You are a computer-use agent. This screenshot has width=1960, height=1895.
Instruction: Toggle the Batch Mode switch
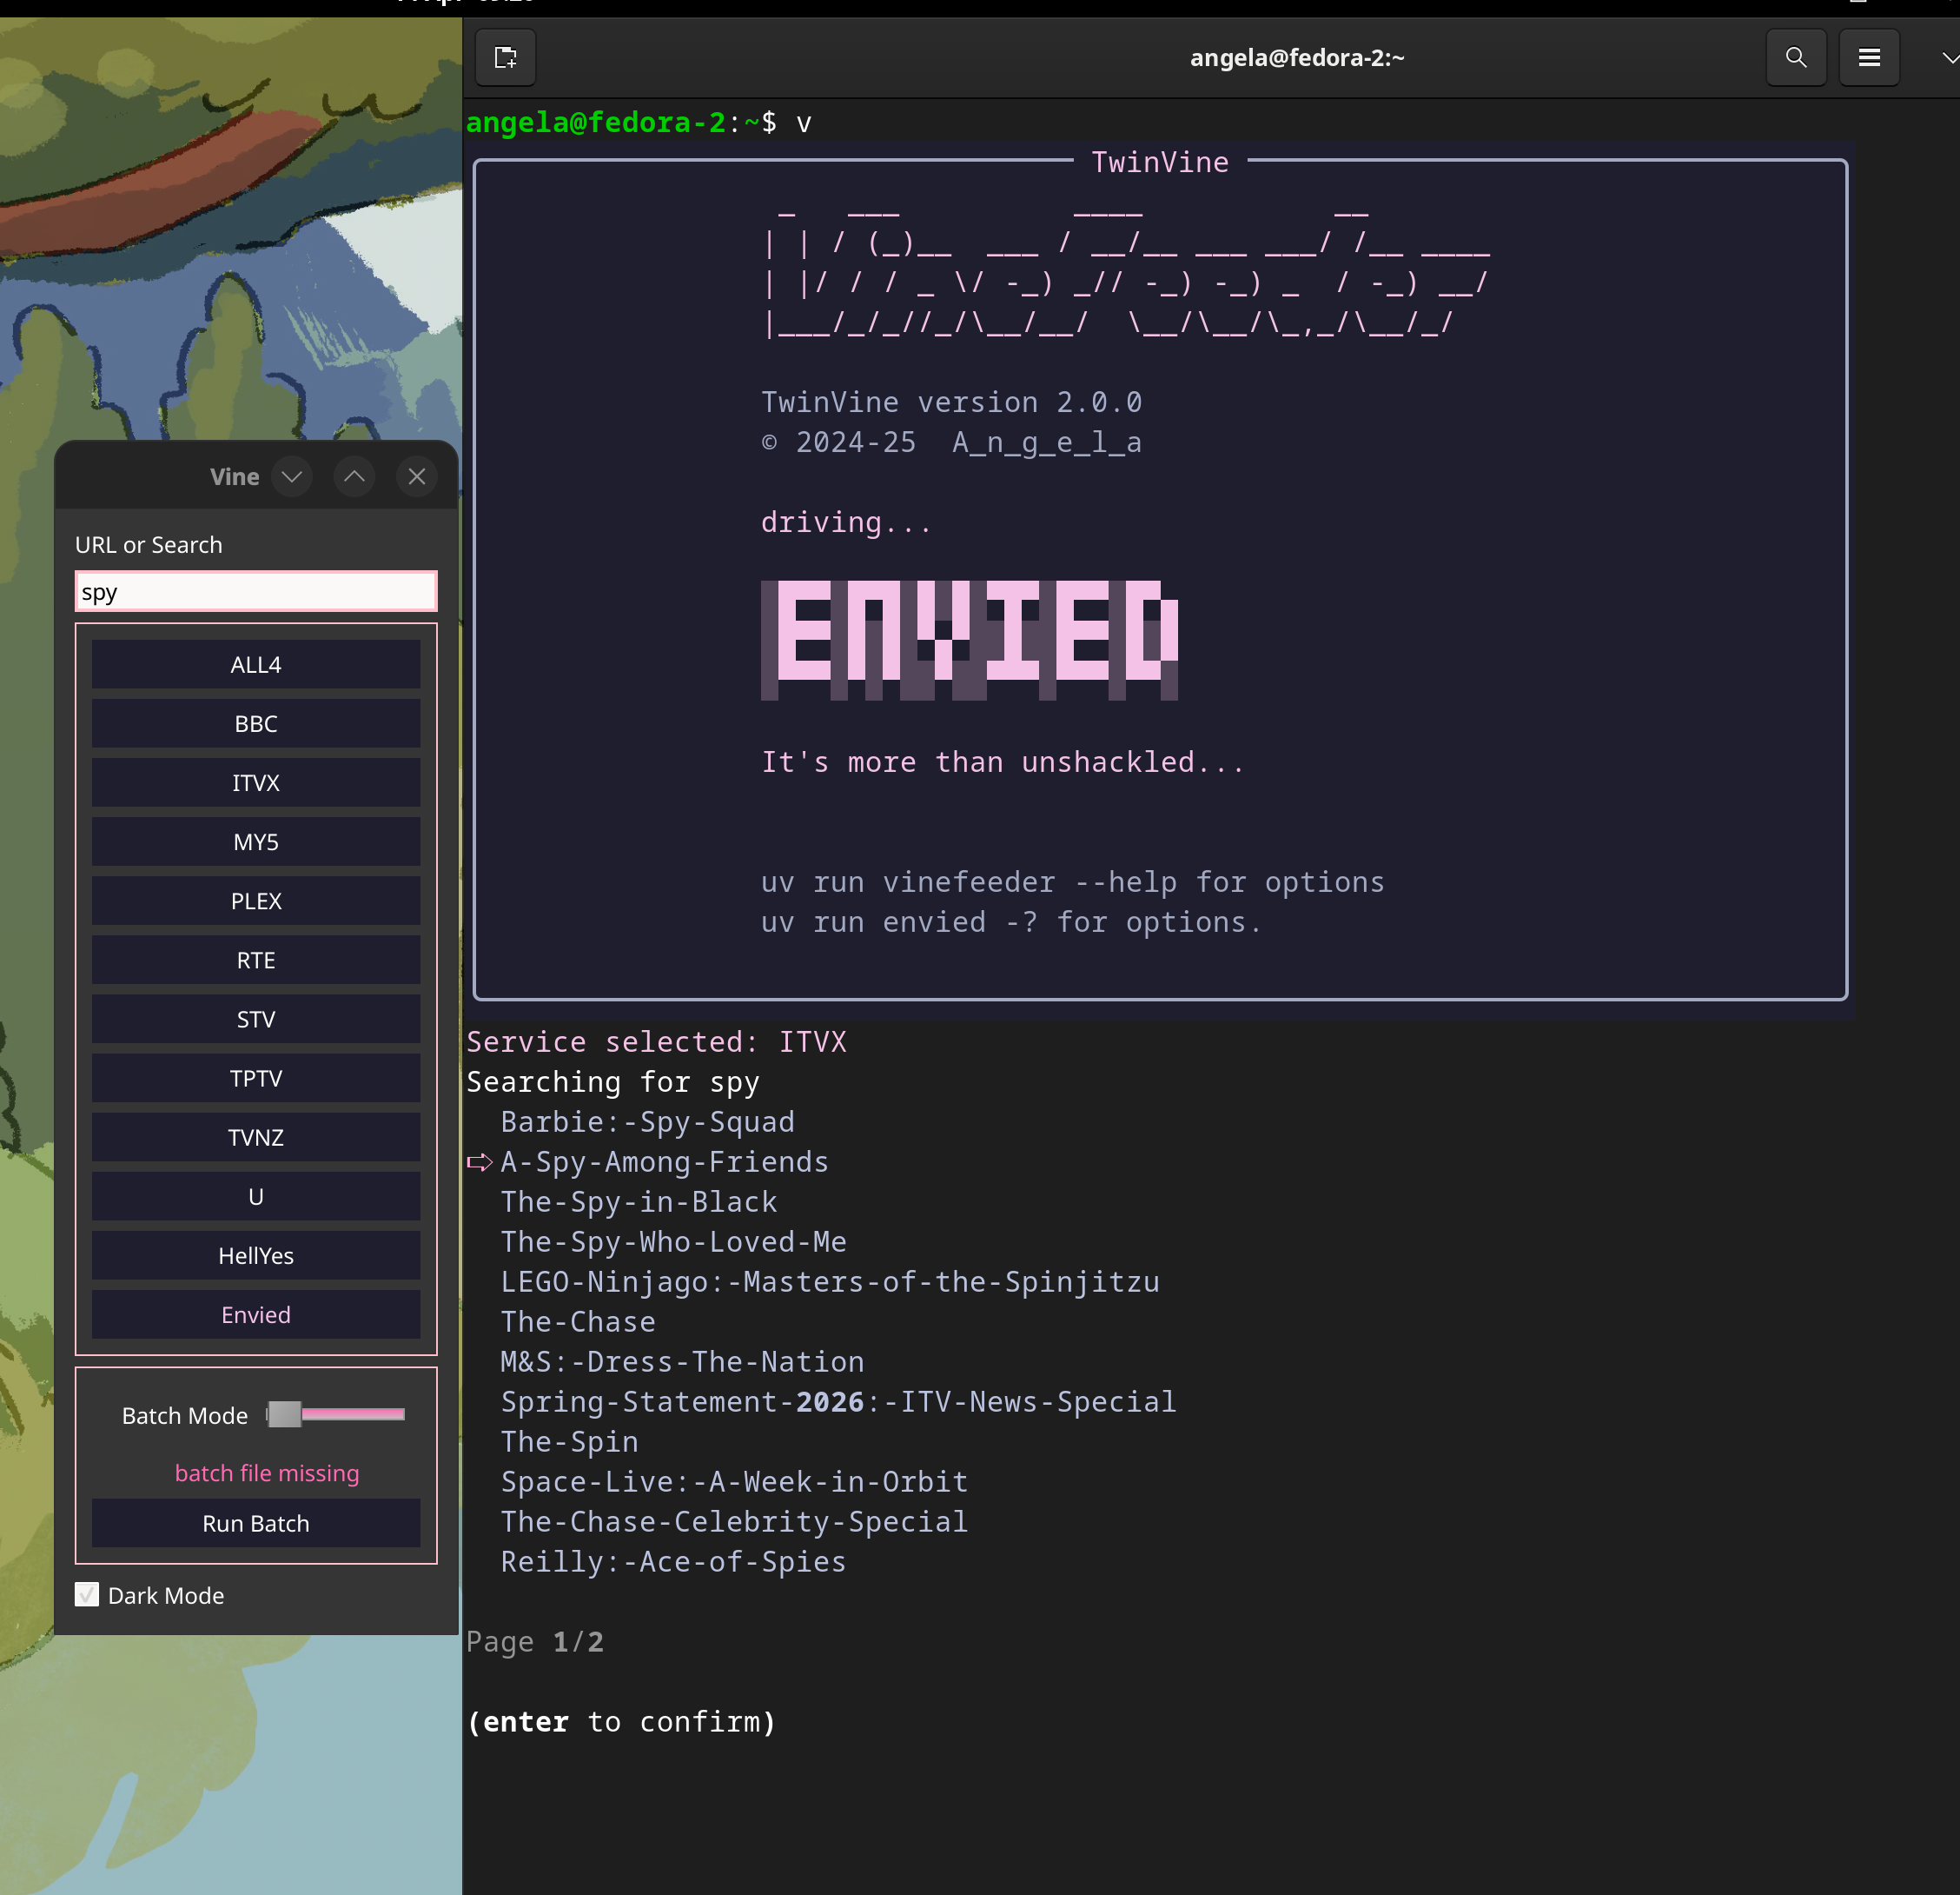point(335,1413)
